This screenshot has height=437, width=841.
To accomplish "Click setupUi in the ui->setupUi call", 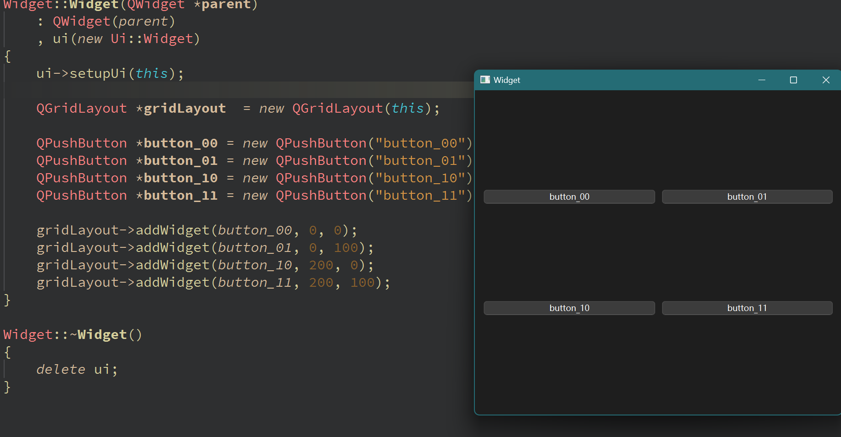I will coord(97,74).
